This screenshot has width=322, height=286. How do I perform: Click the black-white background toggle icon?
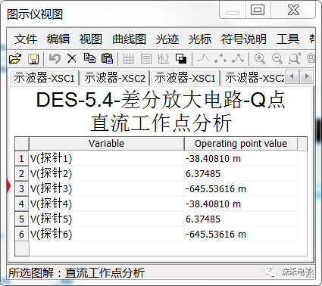pyautogui.click(x=181, y=59)
